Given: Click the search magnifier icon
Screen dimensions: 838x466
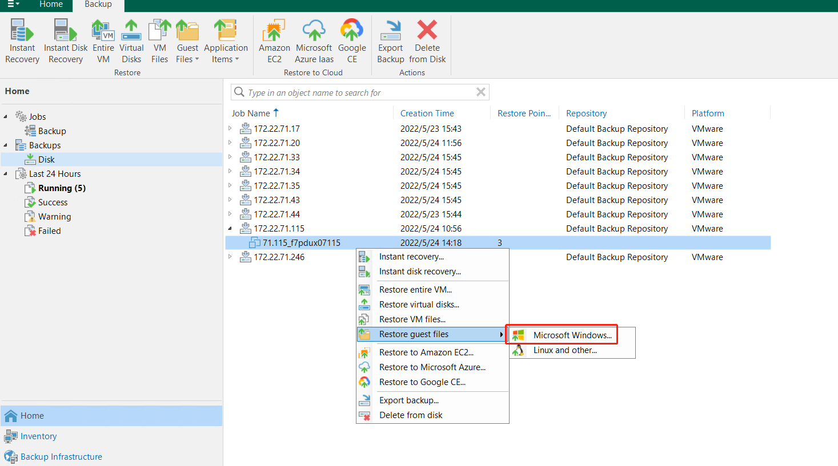Looking at the screenshot, I should tap(239, 92).
